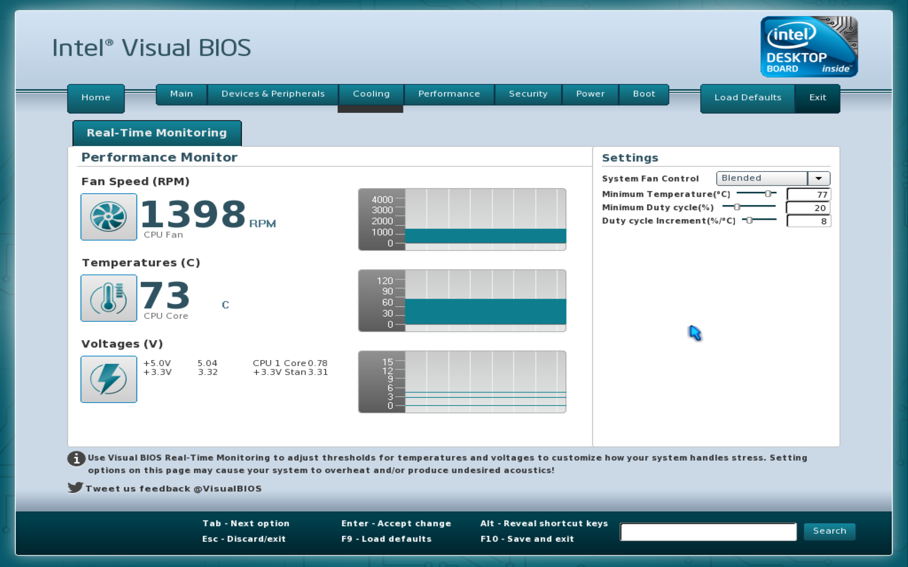Go to the Home tab
The width and height of the screenshot is (908, 567).
[x=96, y=98]
